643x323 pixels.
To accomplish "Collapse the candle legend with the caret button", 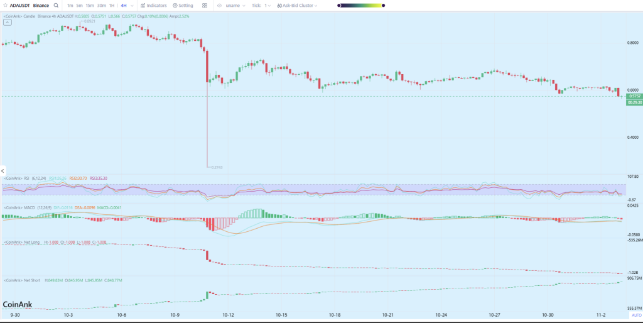I will [x=8, y=22].
